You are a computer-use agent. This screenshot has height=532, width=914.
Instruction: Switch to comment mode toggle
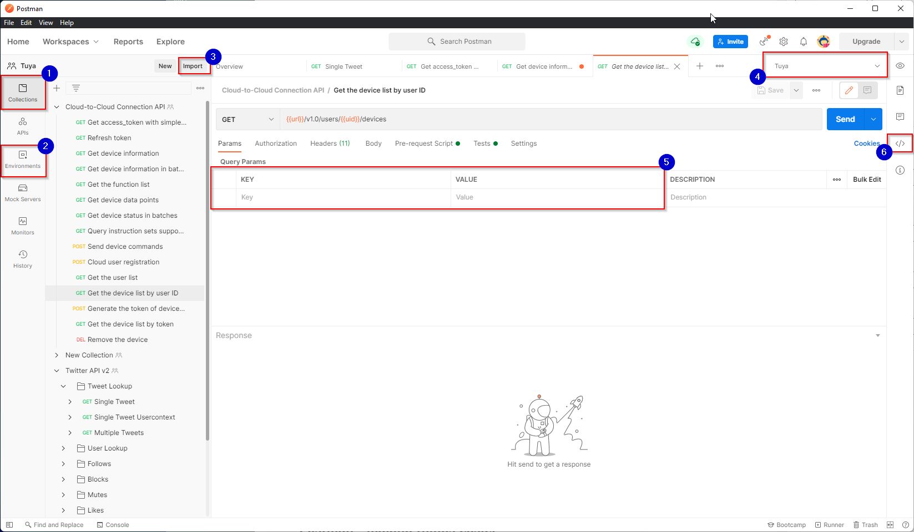[x=867, y=90]
